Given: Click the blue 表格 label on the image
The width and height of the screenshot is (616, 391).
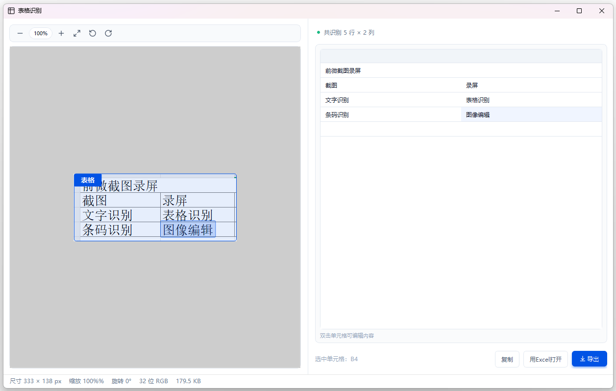Looking at the screenshot, I should point(88,180).
